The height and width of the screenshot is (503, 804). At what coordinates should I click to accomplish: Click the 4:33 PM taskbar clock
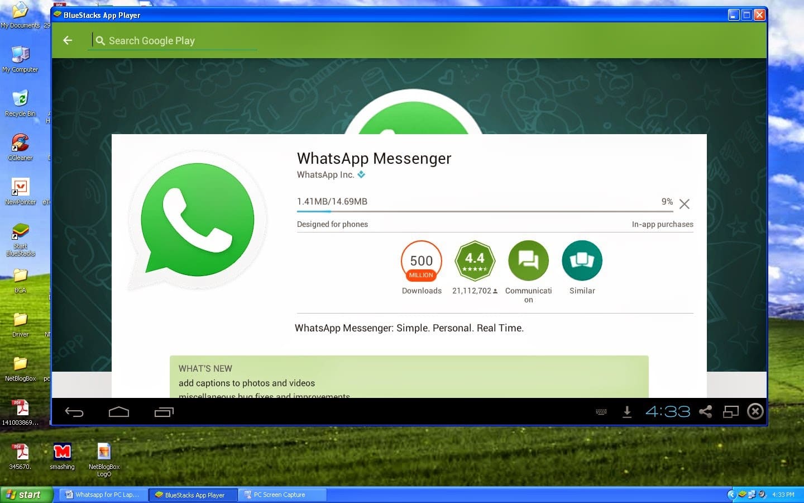[783, 495]
